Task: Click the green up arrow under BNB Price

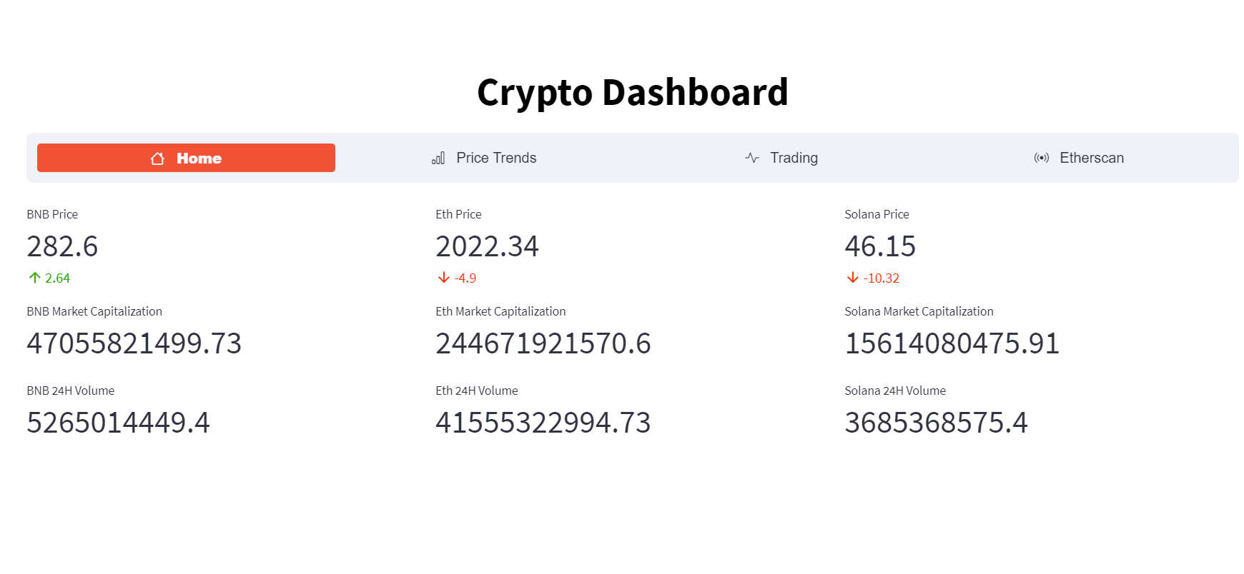Action: (34, 277)
